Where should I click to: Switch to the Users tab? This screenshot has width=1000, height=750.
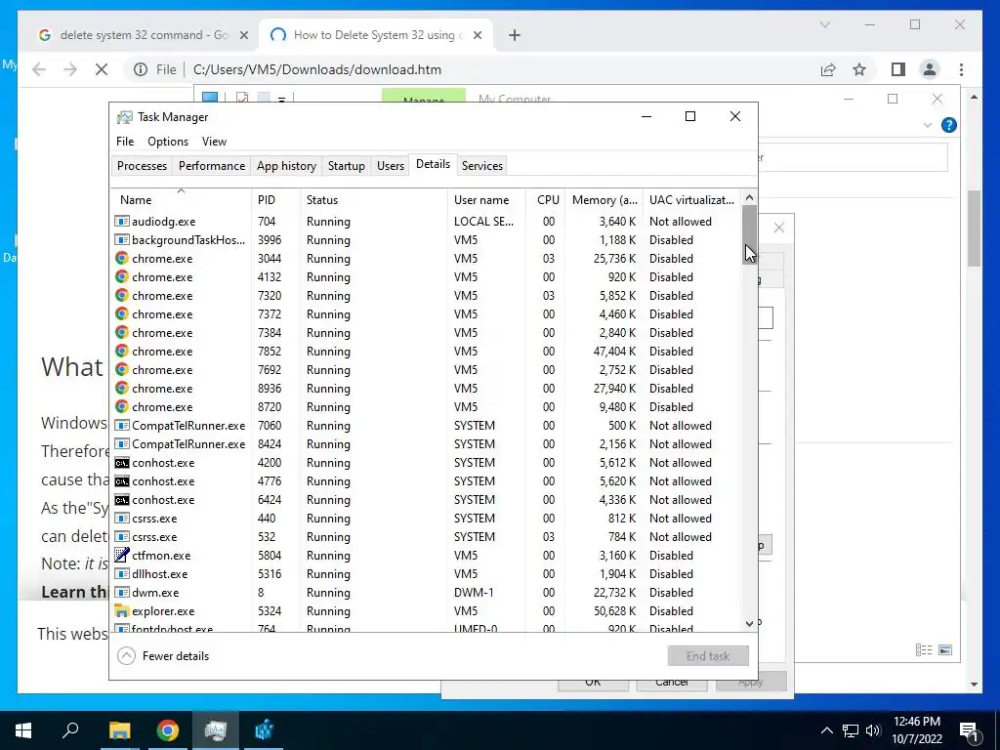(x=391, y=166)
